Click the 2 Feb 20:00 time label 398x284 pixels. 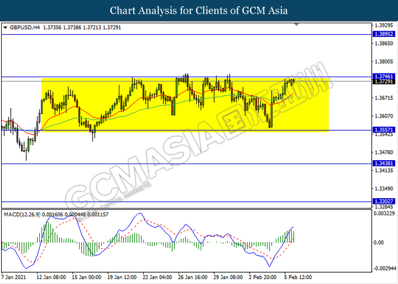click(263, 277)
